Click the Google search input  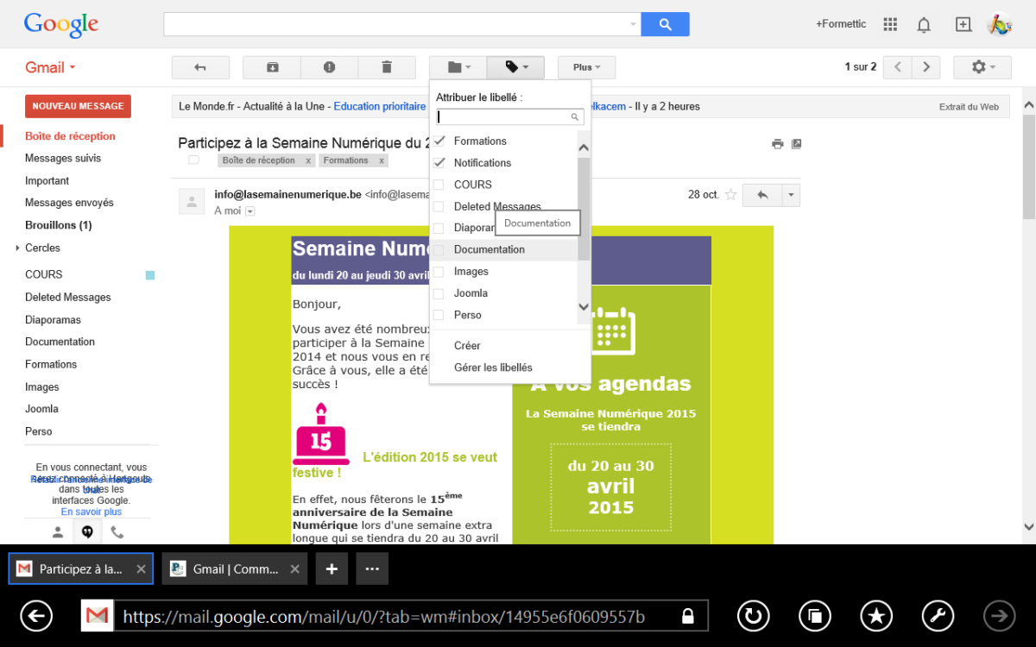pyautogui.click(x=395, y=24)
